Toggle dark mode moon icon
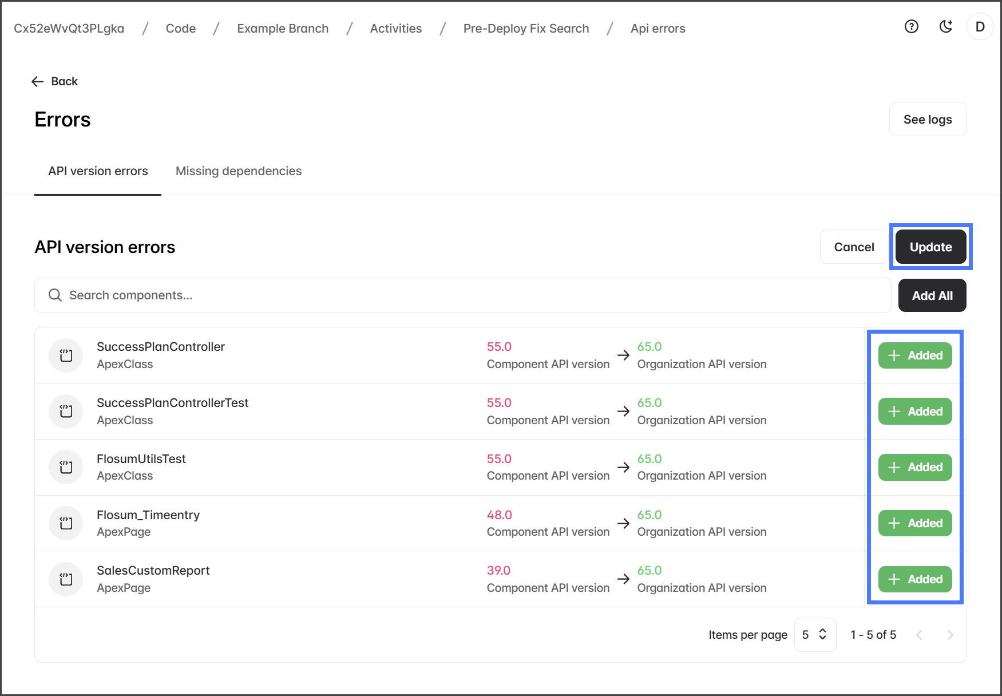The width and height of the screenshot is (1002, 696). coord(946,27)
